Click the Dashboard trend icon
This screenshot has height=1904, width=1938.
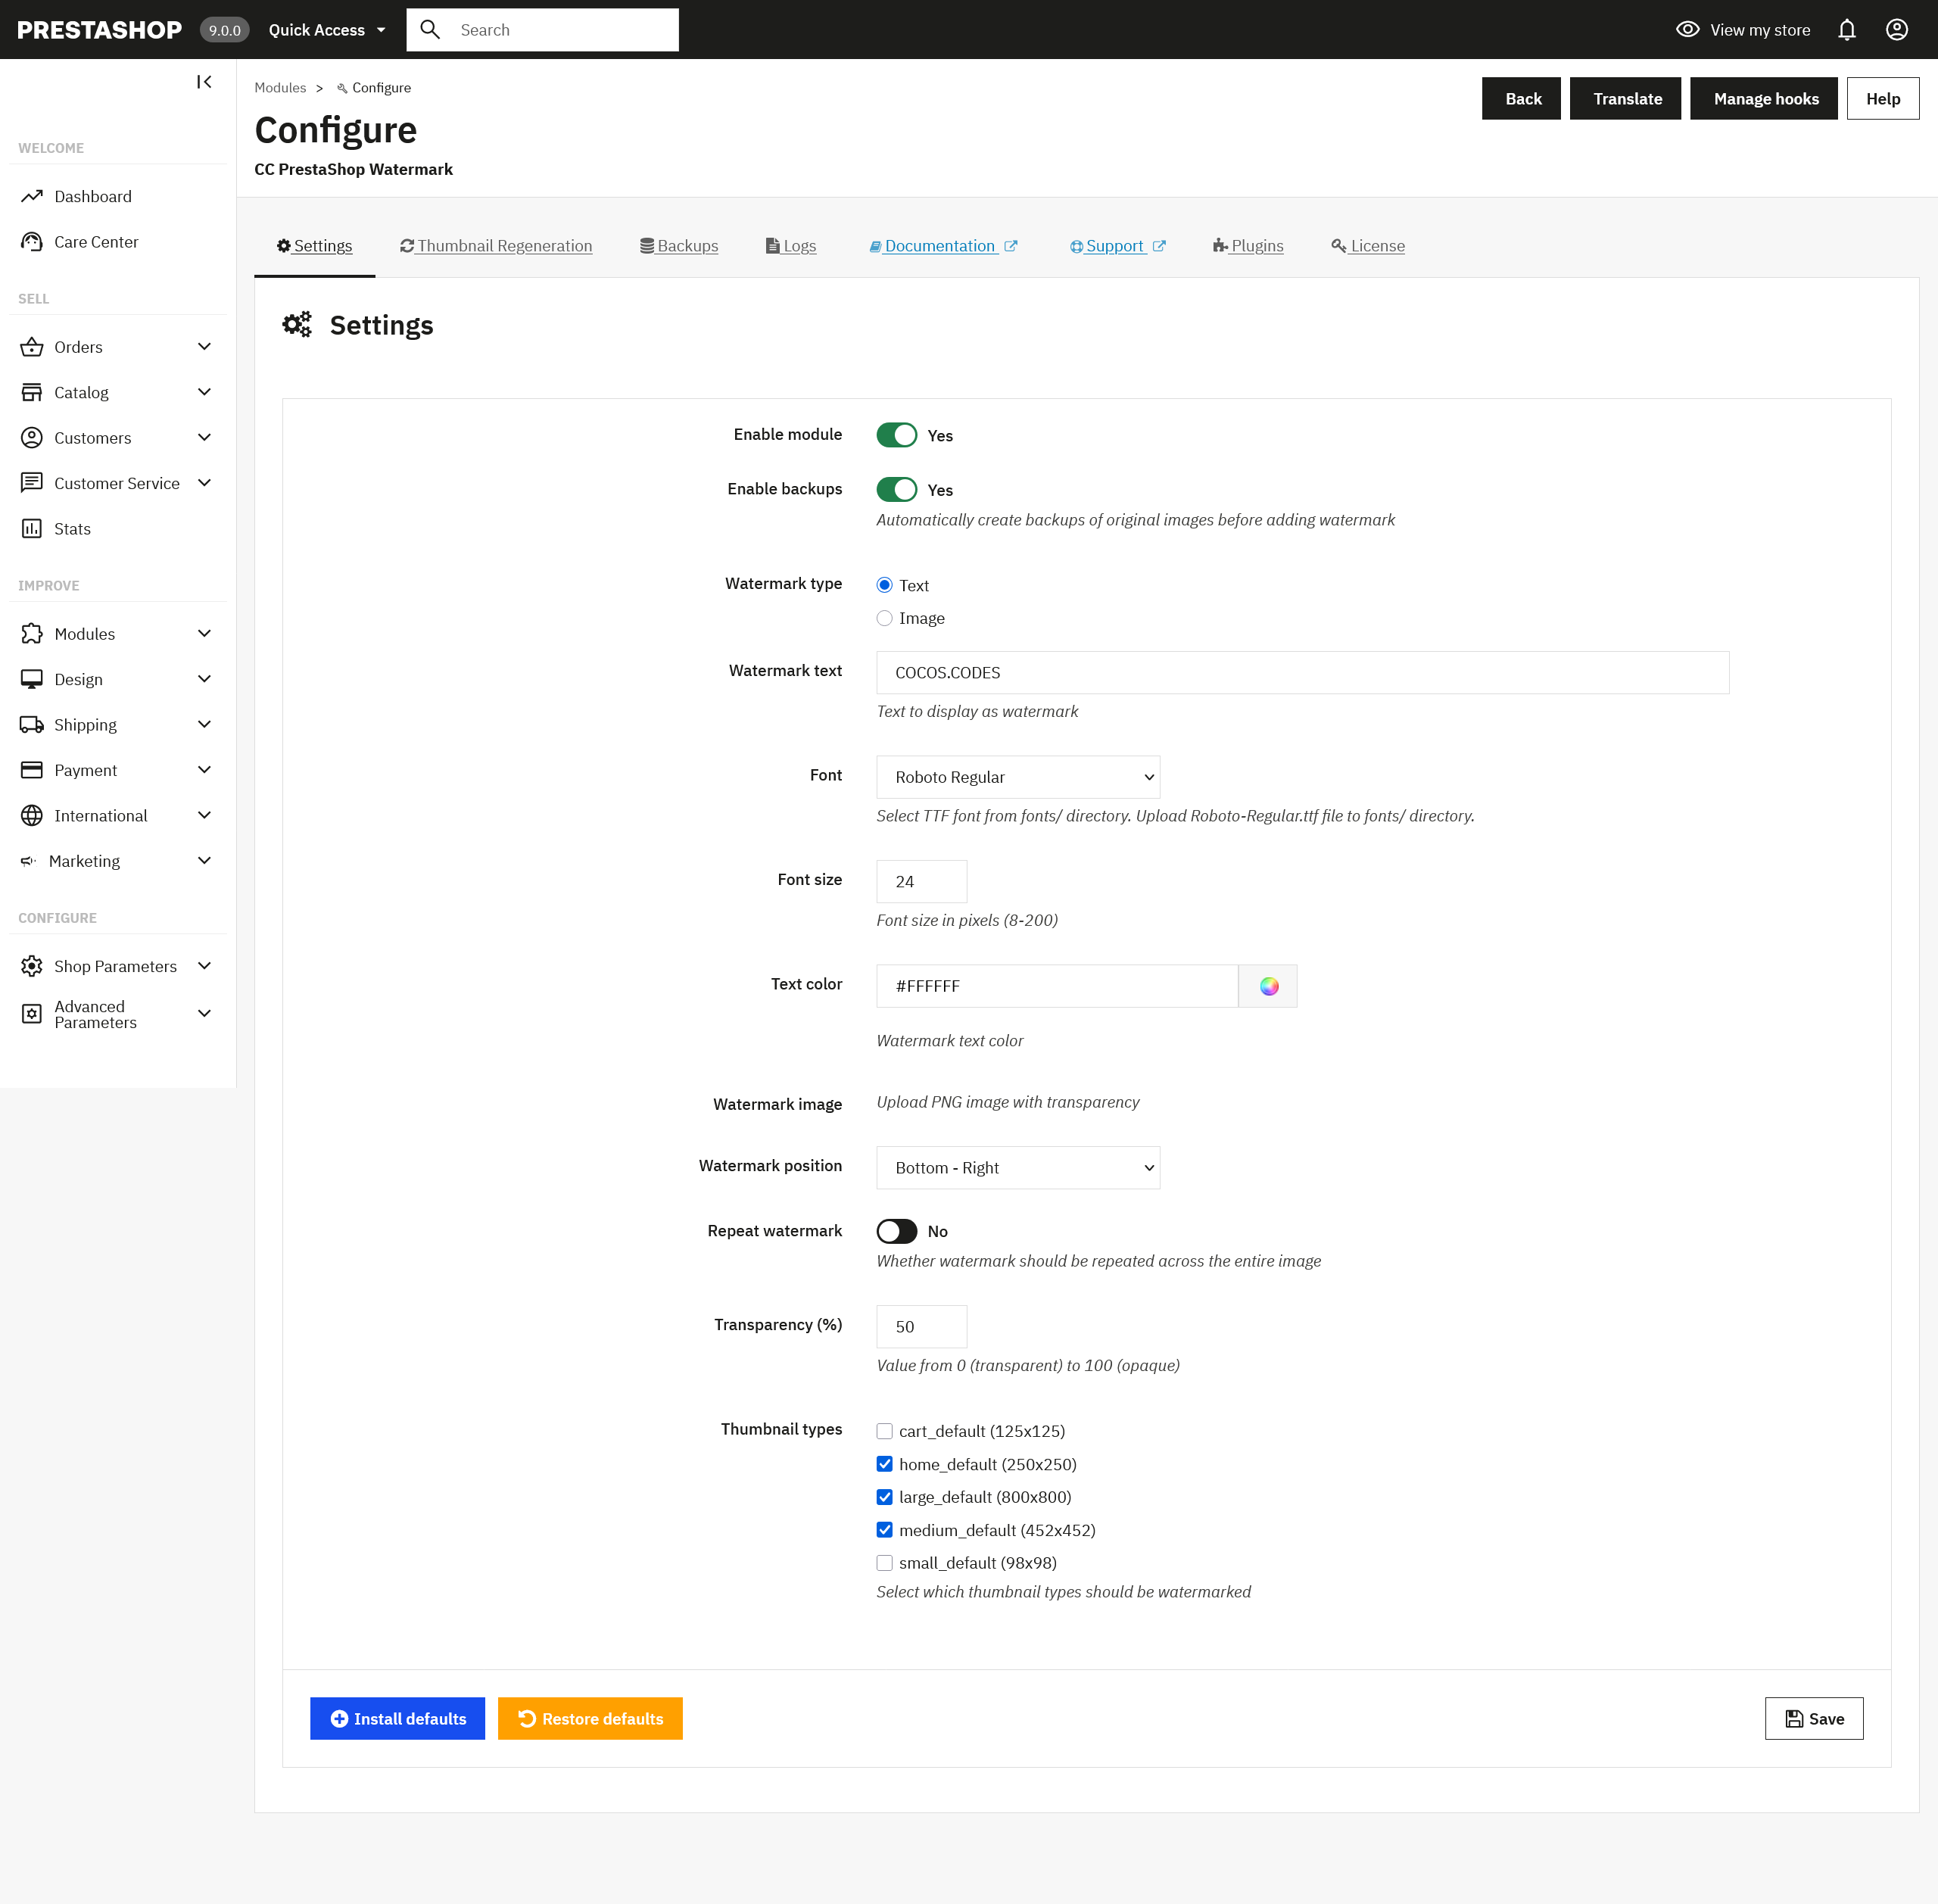32,196
